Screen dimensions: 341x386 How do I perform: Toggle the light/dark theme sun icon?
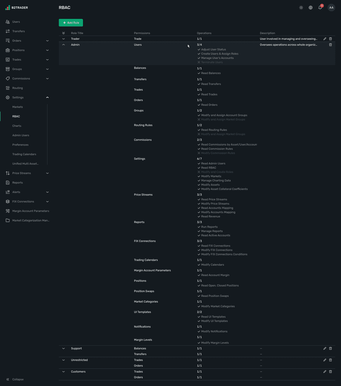[301, 8]
